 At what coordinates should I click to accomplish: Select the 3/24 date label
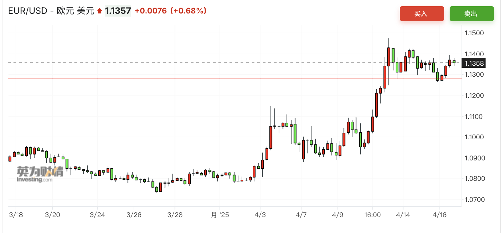97,215
